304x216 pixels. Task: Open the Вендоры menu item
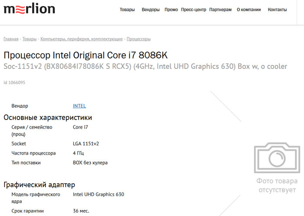151,10
